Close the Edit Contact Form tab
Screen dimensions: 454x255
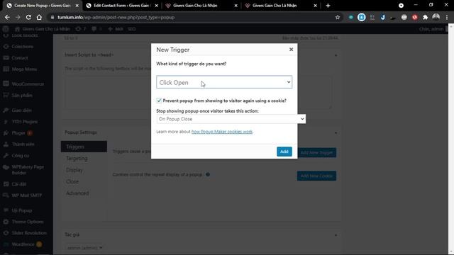click(156, 6)
